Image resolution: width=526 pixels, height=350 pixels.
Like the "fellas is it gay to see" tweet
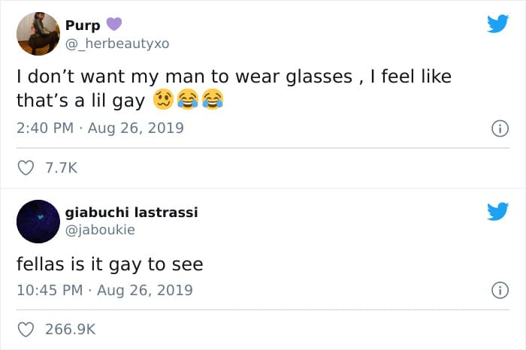click(x=26, y=329)
